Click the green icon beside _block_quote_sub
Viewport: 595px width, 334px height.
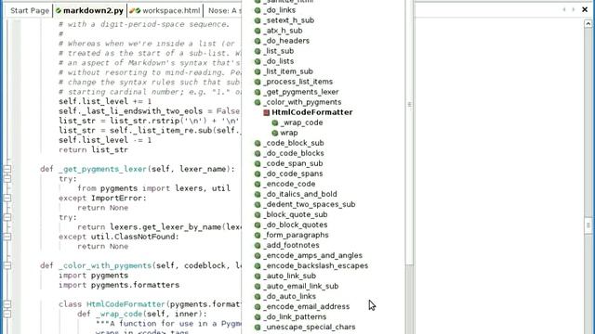(258, 214)
